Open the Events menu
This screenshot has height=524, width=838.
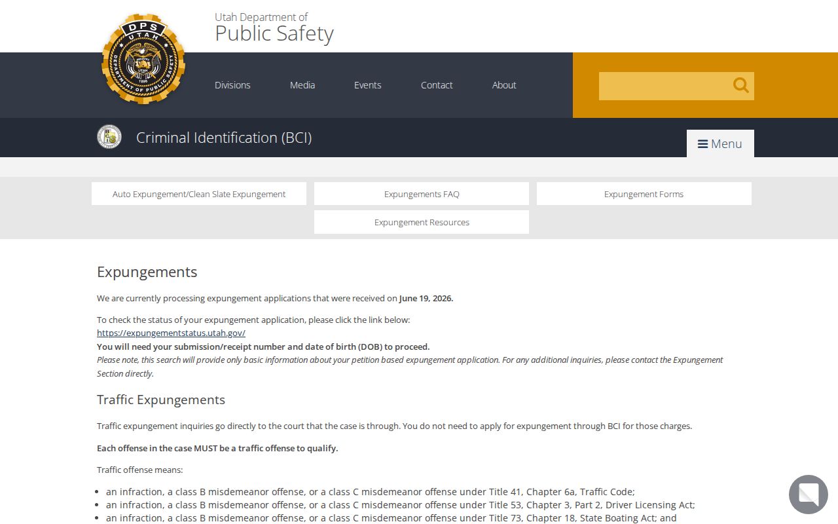(368, 85)
